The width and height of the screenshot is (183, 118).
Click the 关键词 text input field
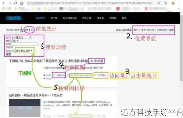pos(26,47)
